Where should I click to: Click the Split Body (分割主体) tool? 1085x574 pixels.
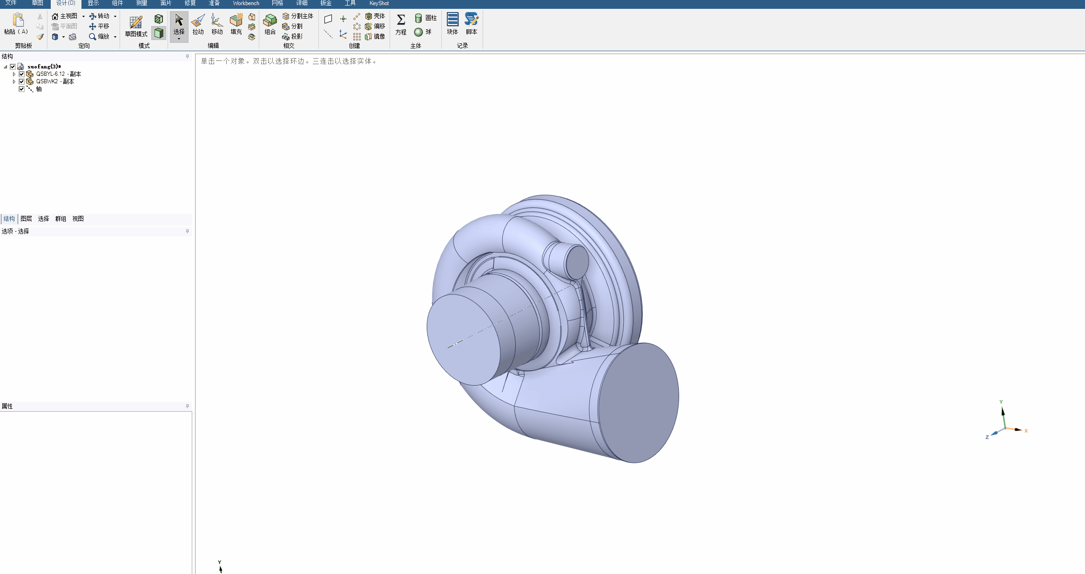point(298,16)
